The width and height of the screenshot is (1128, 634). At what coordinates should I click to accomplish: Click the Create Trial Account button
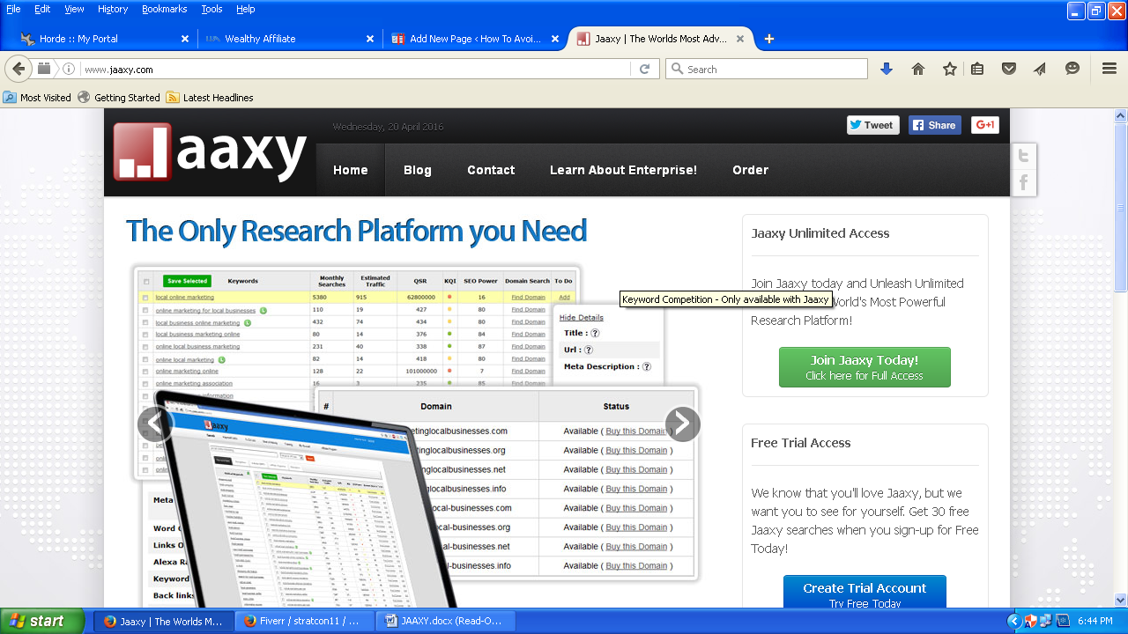[x=865, y=592]
